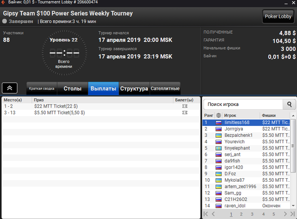The height and width of the screenshot is (219, 297).
Task: Click the Poker Lobby button
Action: [278, 17]
